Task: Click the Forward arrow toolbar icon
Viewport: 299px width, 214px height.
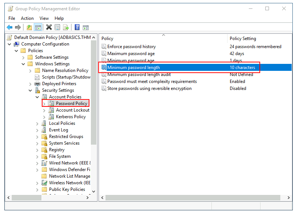Action: pos(18,27)
